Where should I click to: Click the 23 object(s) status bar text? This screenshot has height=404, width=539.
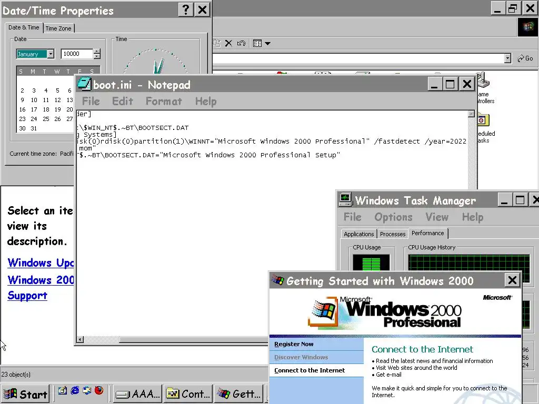pyautogui.click(x=16, y=375)
